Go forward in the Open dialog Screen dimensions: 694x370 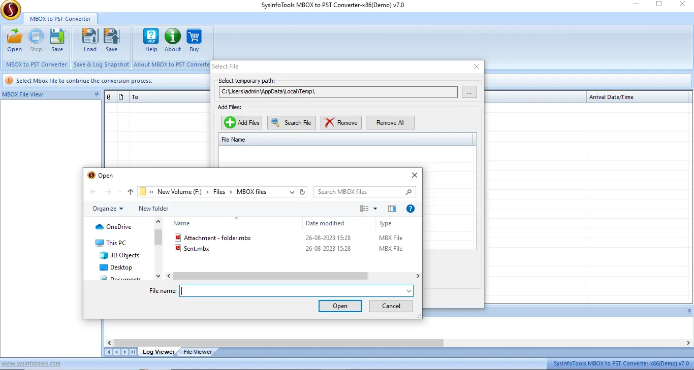pos(108,192)
